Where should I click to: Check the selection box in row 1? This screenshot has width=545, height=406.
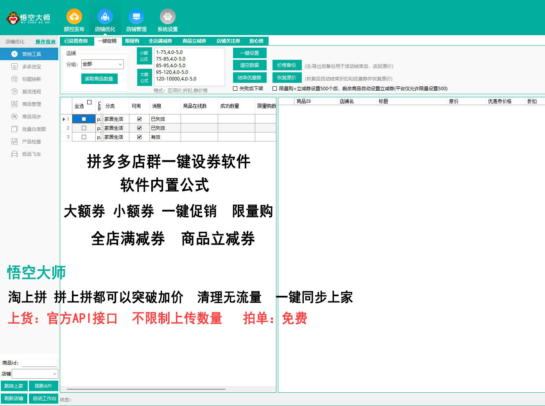point(84,119)
